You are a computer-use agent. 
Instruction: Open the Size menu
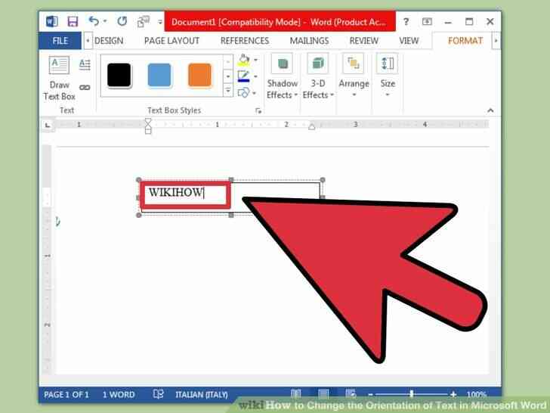(388, 76)
